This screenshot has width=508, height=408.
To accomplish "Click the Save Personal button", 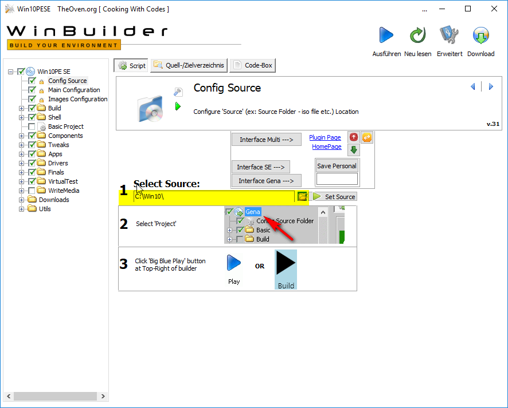I will pos(337,166).
